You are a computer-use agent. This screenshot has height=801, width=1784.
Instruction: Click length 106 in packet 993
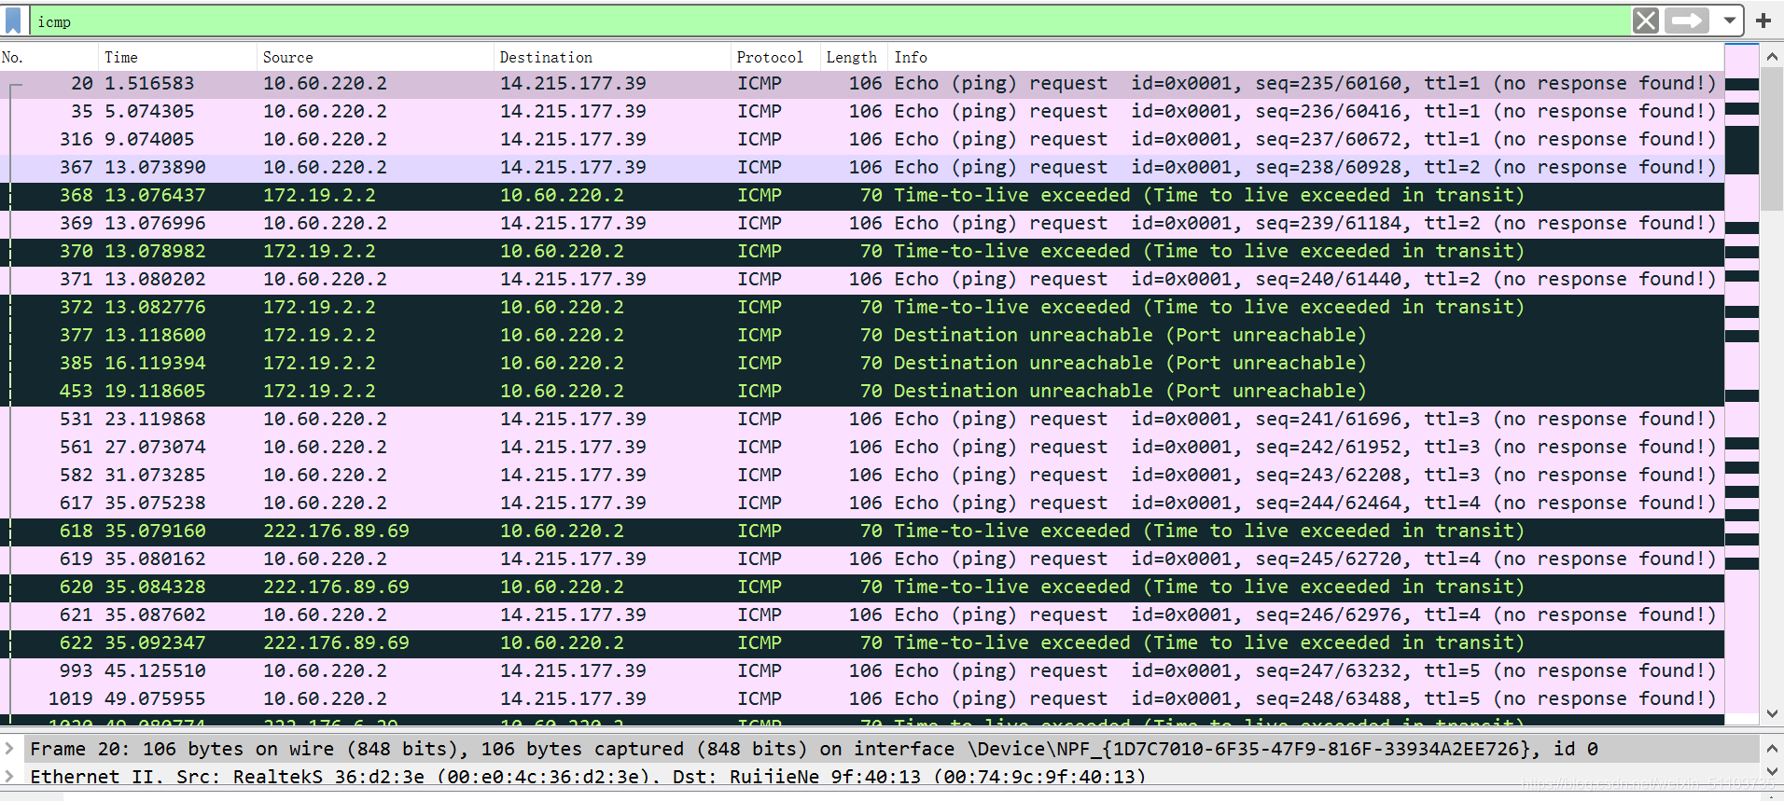865,671
